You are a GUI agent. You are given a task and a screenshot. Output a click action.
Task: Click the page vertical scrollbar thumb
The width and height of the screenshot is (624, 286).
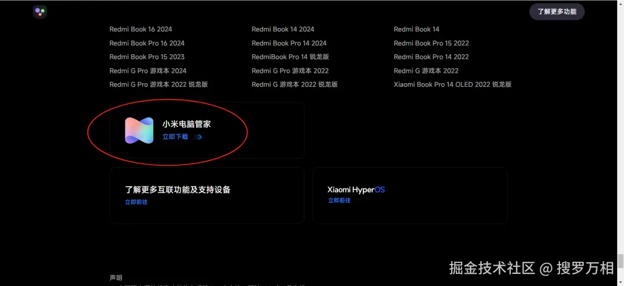[x=621, y=261]
